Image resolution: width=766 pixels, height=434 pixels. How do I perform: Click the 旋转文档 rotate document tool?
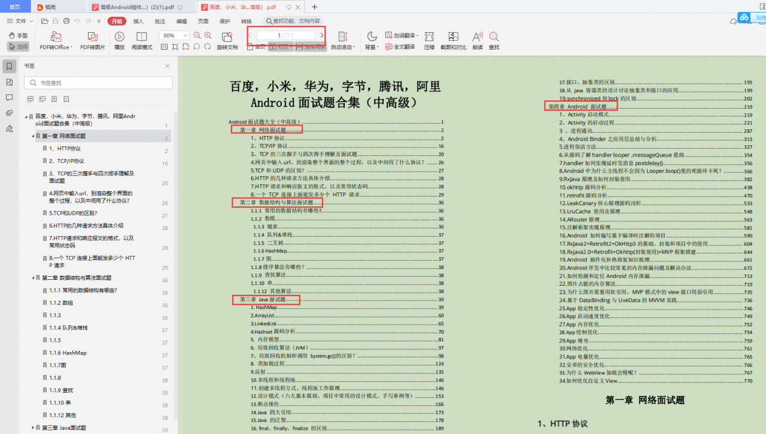227,40
